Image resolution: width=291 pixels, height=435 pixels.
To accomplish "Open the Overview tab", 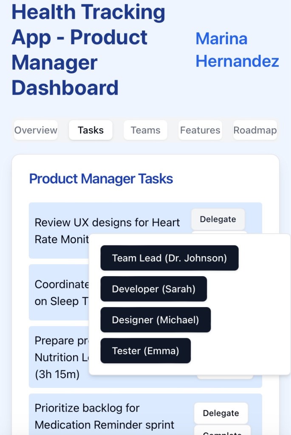I will coord(36,130).
